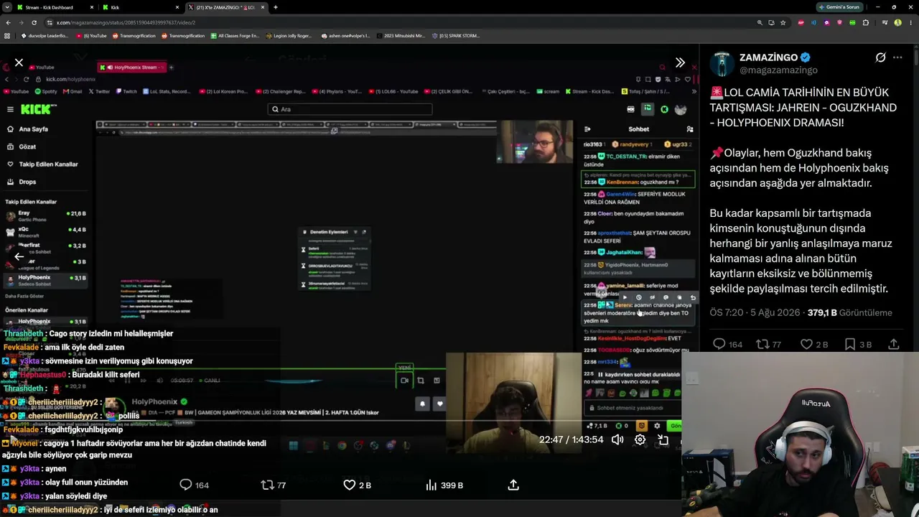
Task: Go back with the left arrow overlay
Action: click(x=19, y=256)
